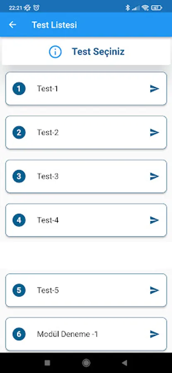Tap the send arrow on Modül Deneme -1
The height and width of the screenshot is (373, 172).
click(x=155, y=334)
